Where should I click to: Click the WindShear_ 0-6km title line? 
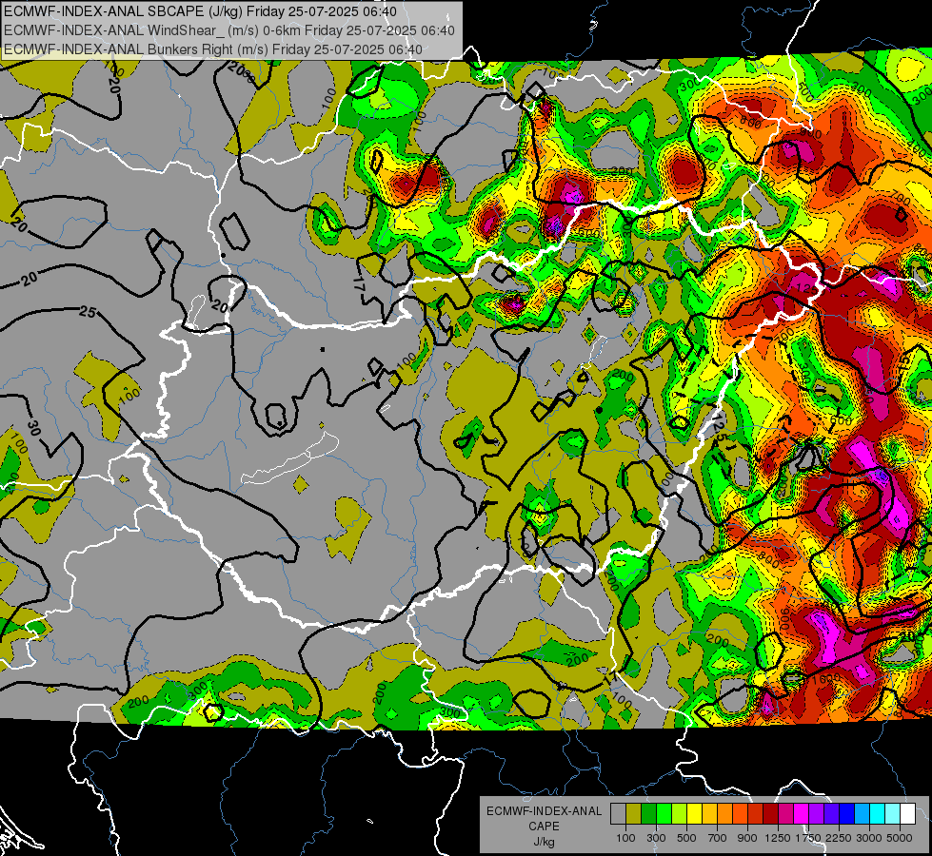228,30
